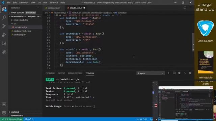Open Manage gear settings menu
This screenshot has width=216, height=121.
[x=4, y=113]
